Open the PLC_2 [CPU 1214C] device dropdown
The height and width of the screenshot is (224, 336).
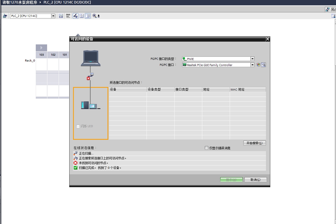tap(53, 16)
